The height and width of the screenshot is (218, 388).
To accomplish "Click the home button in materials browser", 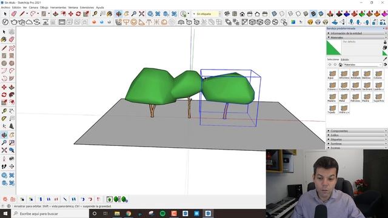I will click(x=341, y=65).
